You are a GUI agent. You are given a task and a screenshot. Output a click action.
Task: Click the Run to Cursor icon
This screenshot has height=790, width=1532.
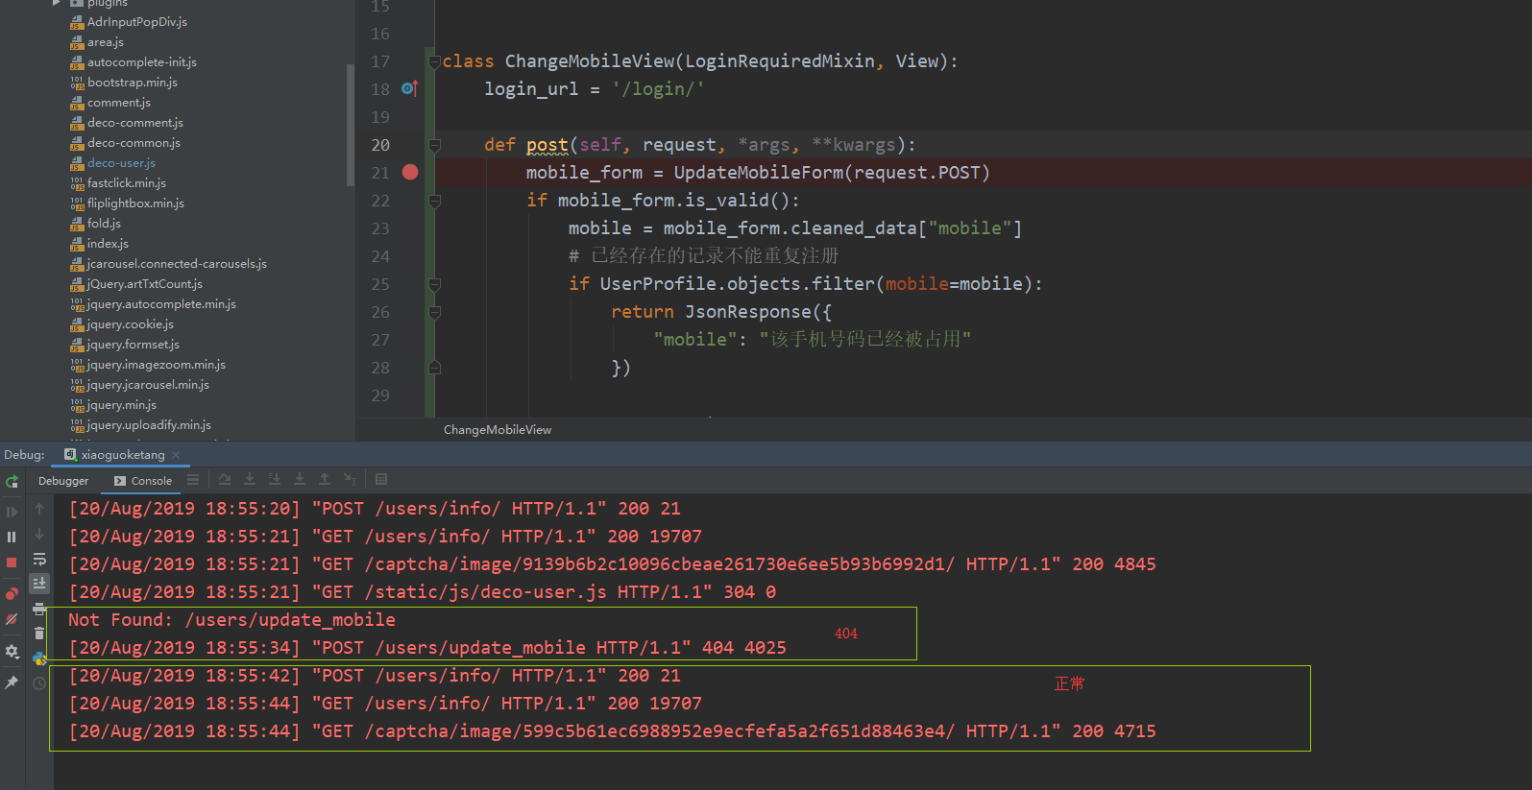coord(350,480)
